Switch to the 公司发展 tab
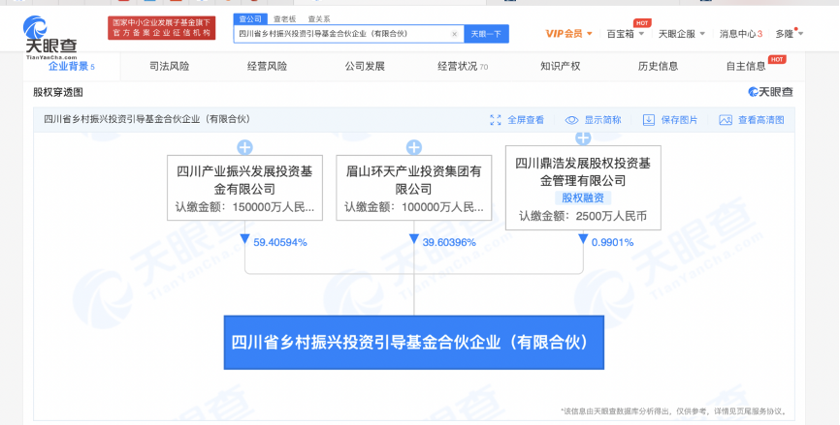The image size is (840, 425). 365,66
